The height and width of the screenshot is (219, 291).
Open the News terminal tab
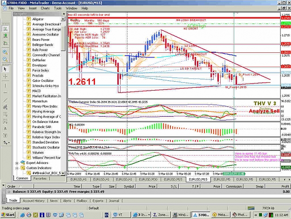click(54, 201)
